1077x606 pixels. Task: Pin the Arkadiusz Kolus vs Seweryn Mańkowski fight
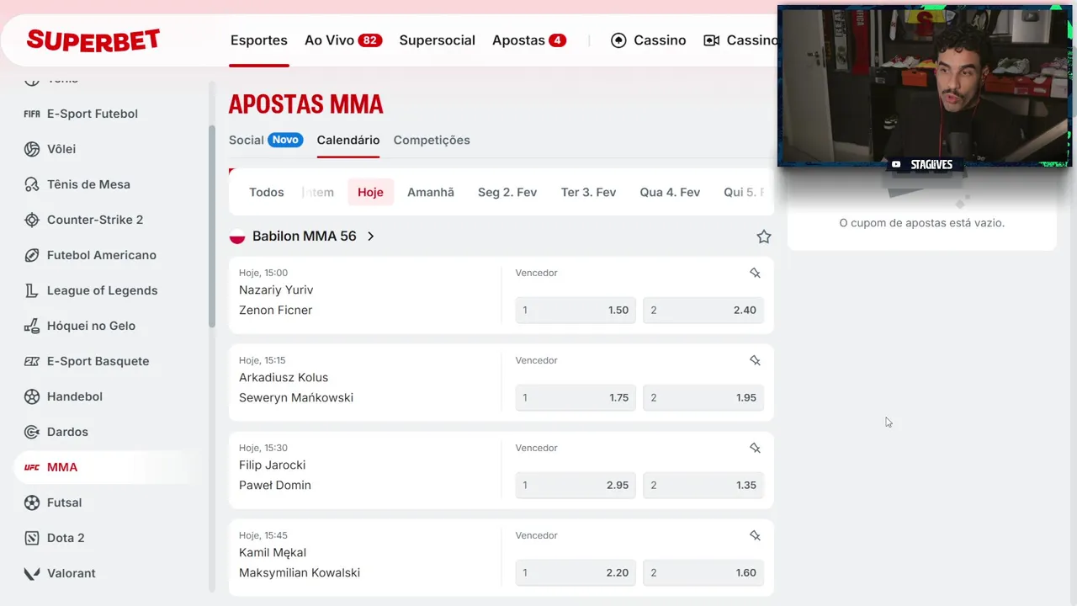coord(755,360)
